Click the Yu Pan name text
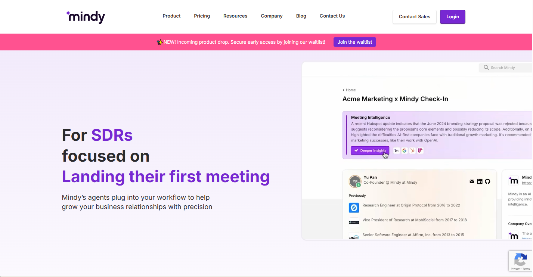Screen dimensions: 533x277 [370, 177]
